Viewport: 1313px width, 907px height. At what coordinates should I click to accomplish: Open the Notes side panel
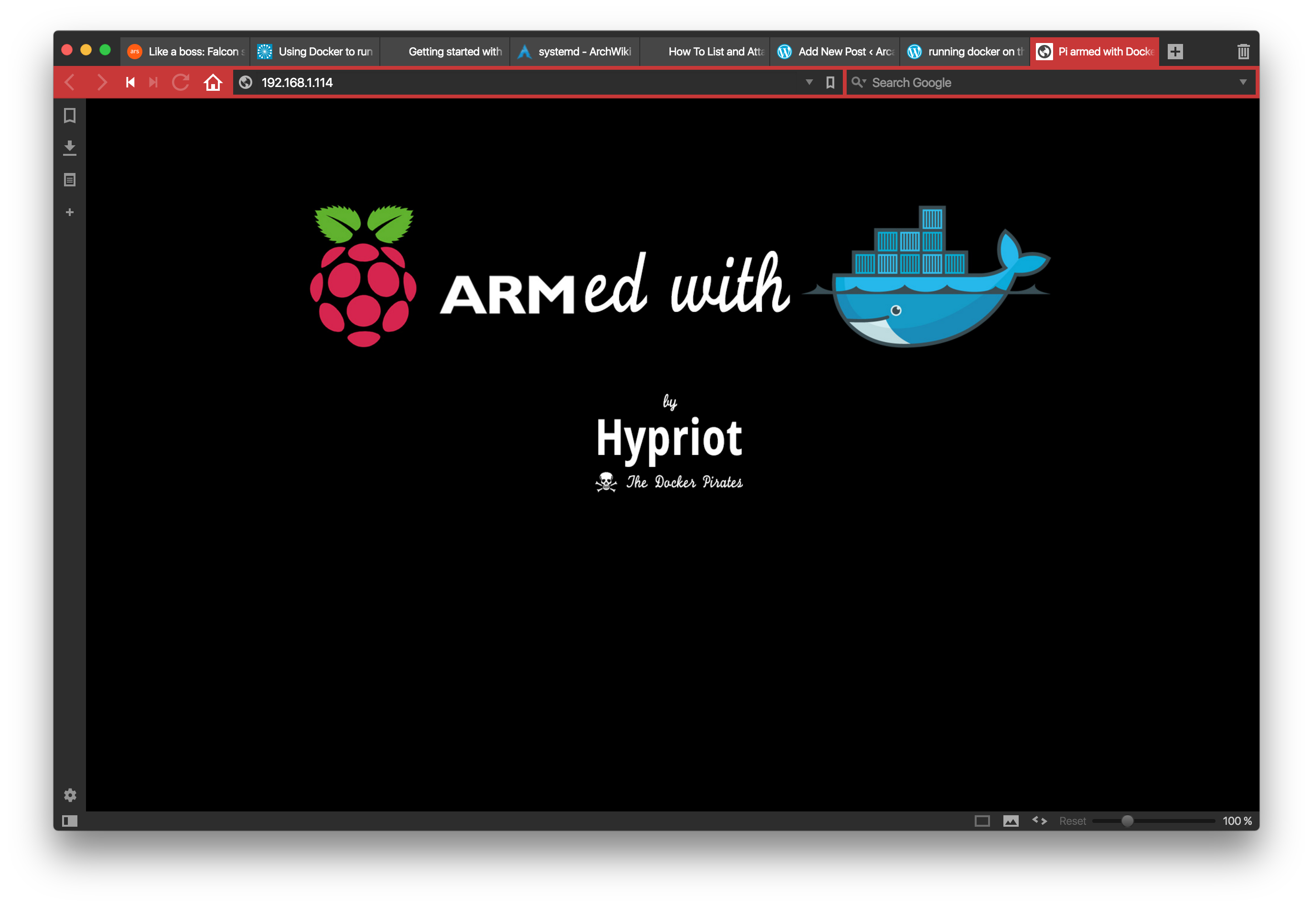coord(70,180)
